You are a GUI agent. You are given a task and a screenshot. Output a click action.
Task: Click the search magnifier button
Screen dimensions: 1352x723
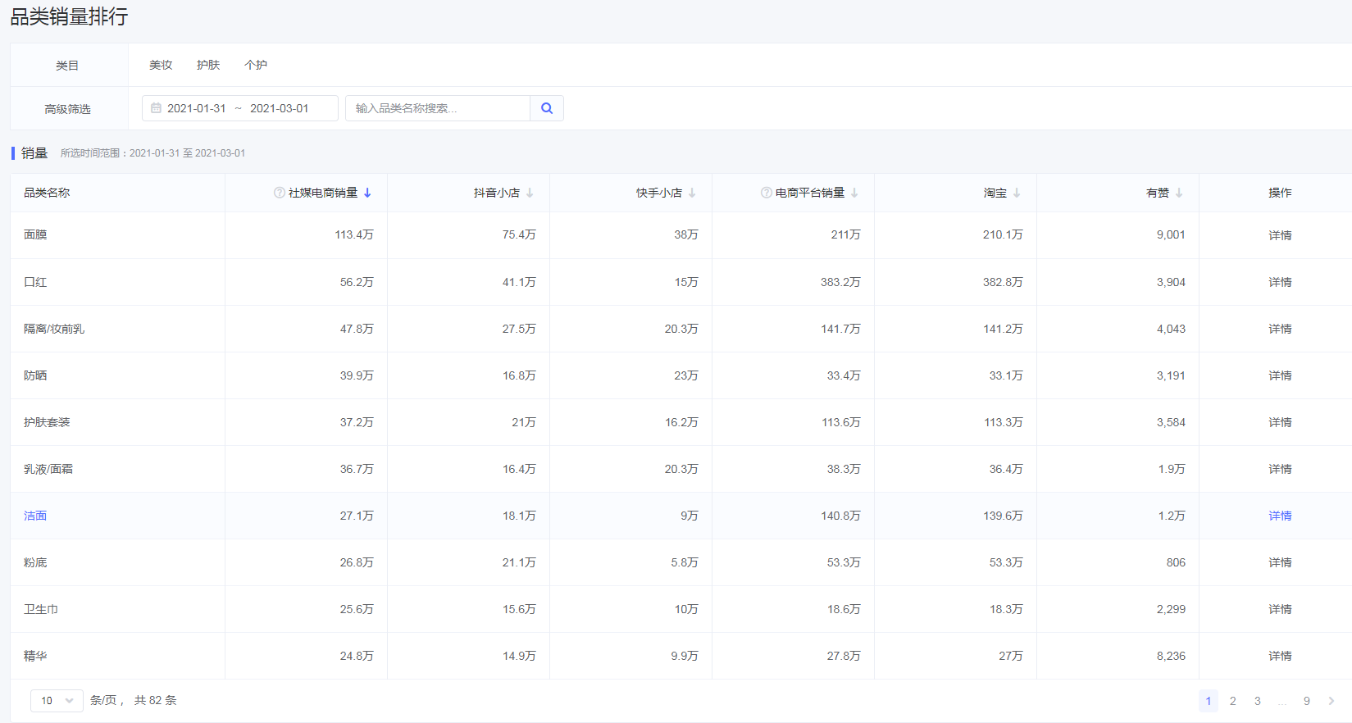[x=547, y=108]
